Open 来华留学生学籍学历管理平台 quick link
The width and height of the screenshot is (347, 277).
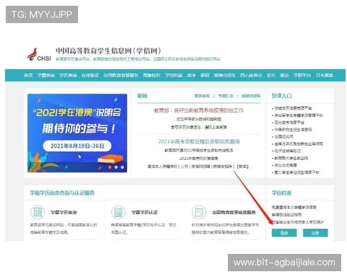click(299, 115)
